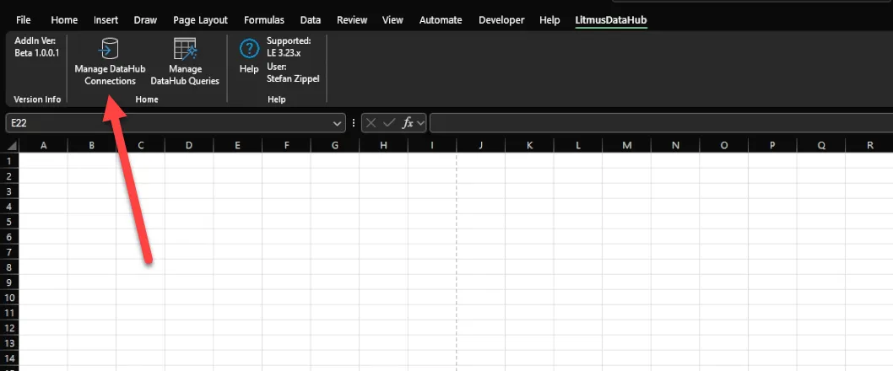The height and width of the screenshot is (371, 893).
Task: Select row 6 header
Action: (x=9, y=237)
